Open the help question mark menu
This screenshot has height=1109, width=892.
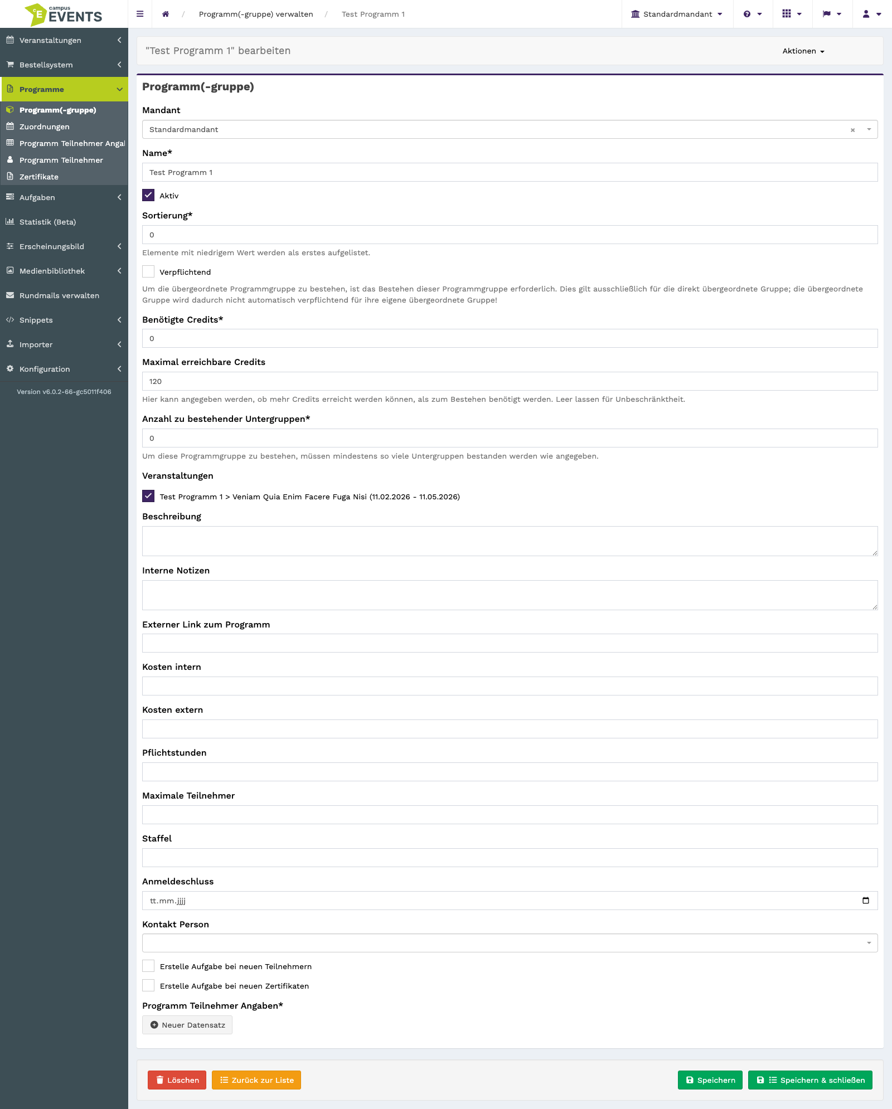(753, 14)
